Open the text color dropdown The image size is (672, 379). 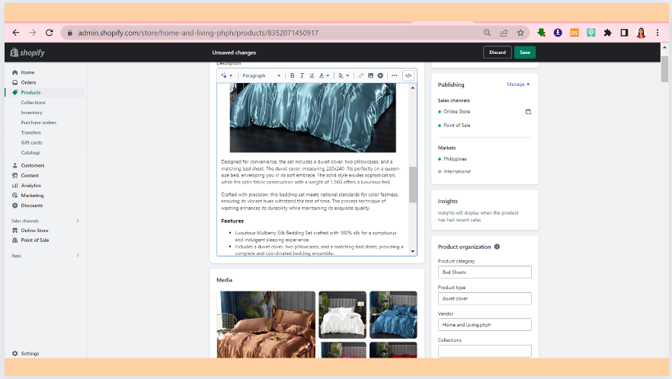pyautogui.click(x=324, y=76)
